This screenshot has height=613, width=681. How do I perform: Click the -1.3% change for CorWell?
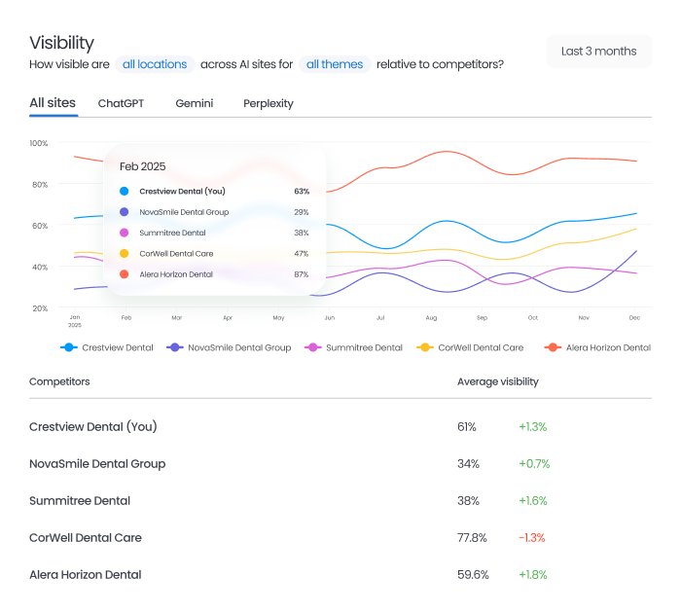point(532,537)
